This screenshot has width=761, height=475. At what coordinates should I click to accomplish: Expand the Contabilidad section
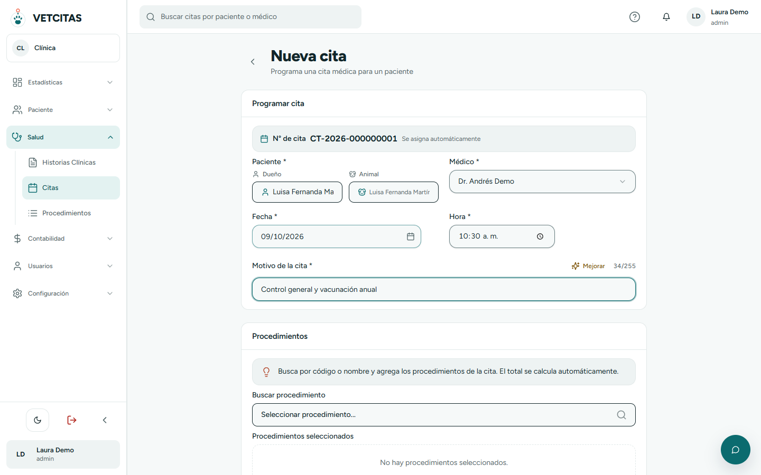tap(63, 239)
